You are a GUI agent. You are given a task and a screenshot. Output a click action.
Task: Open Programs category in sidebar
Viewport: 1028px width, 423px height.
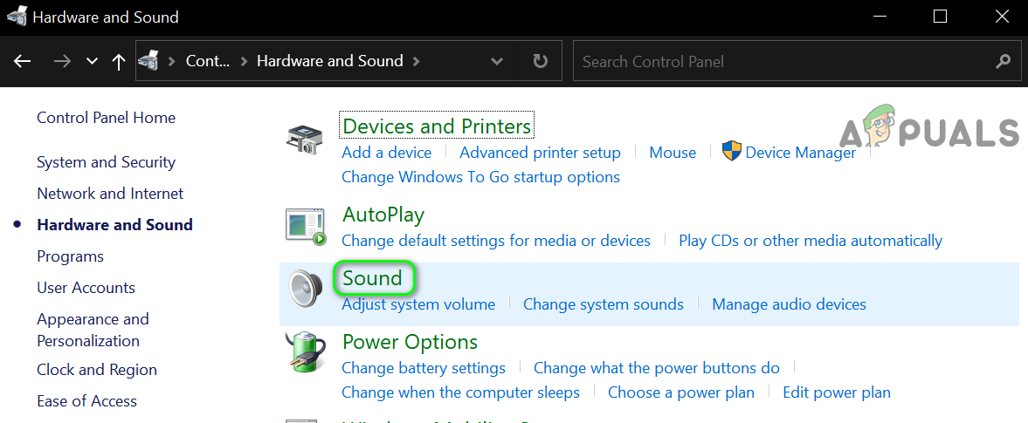[70, 256]
